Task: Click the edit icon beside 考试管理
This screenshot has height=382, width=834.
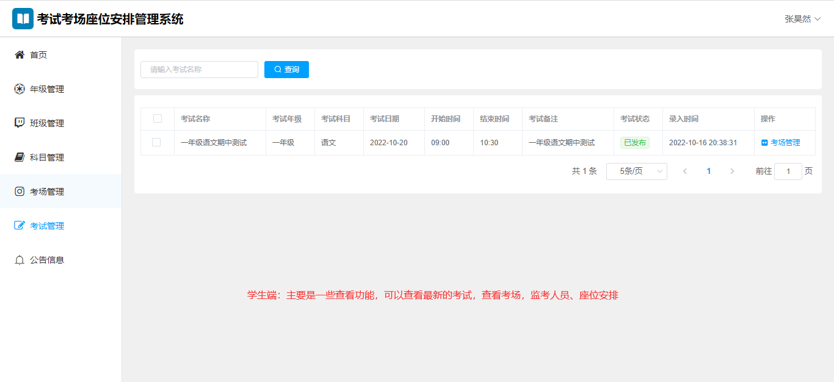Action: [x=20, y=226]
